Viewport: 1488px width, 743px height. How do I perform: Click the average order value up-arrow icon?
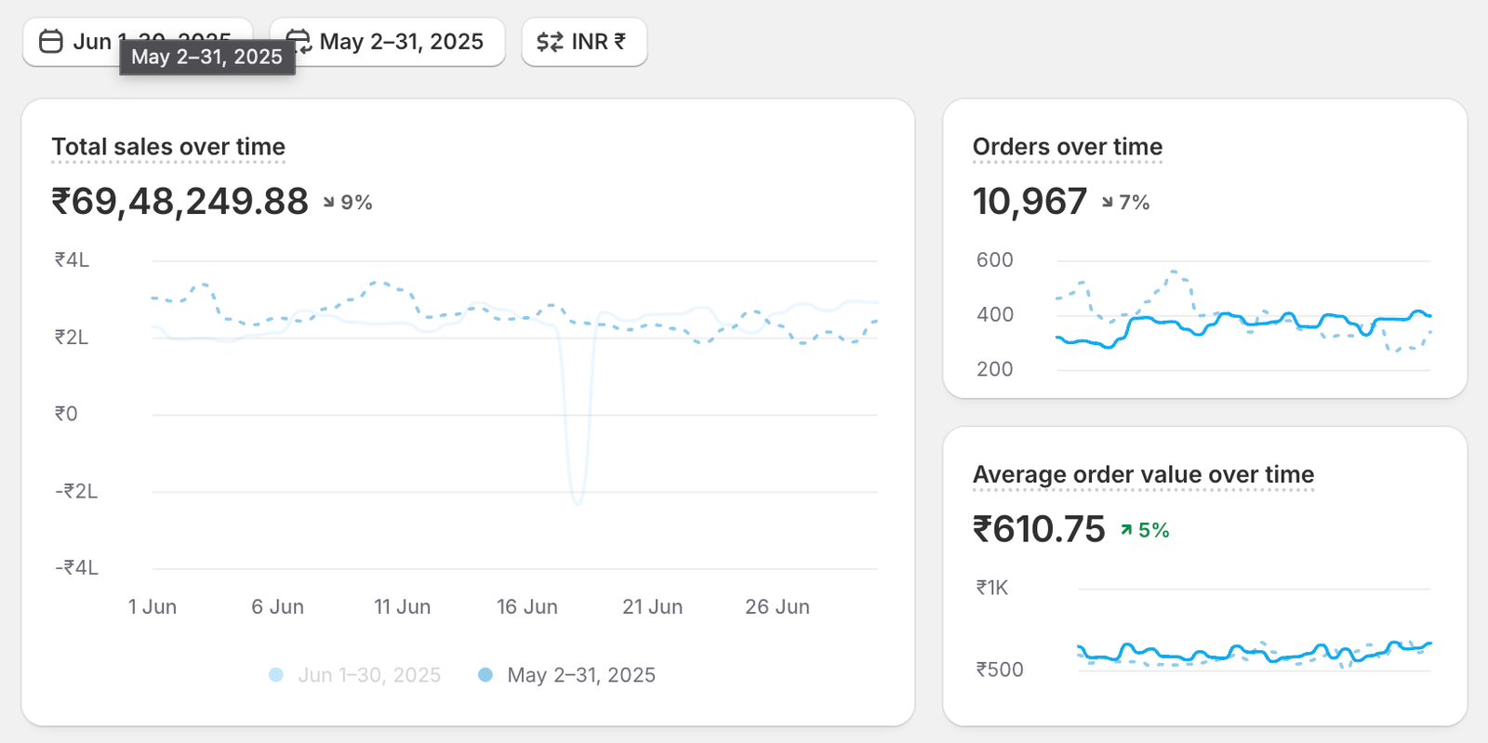(1126, 530)
